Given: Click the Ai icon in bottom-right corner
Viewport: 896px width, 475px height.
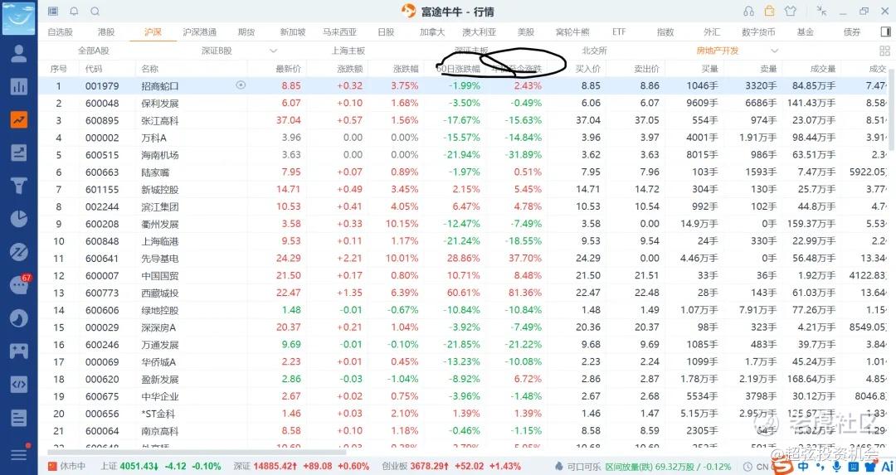Looking at the screenshot, I should click(886, 467).
